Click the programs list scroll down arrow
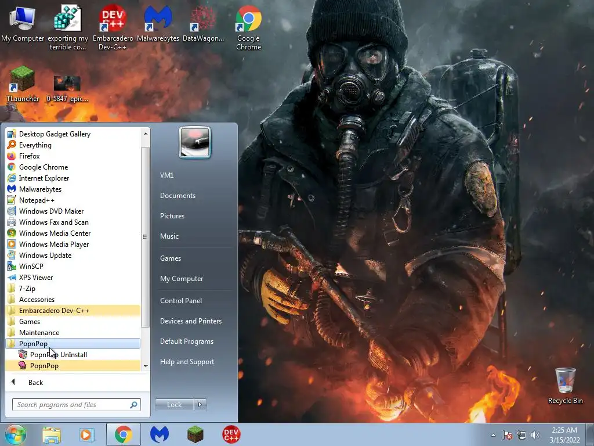594x446 pixels. (146, 366)
